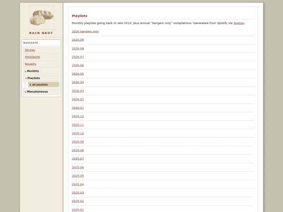Open playlist 2026.07
Screen dimensions: 283x212
coord(78,57)
